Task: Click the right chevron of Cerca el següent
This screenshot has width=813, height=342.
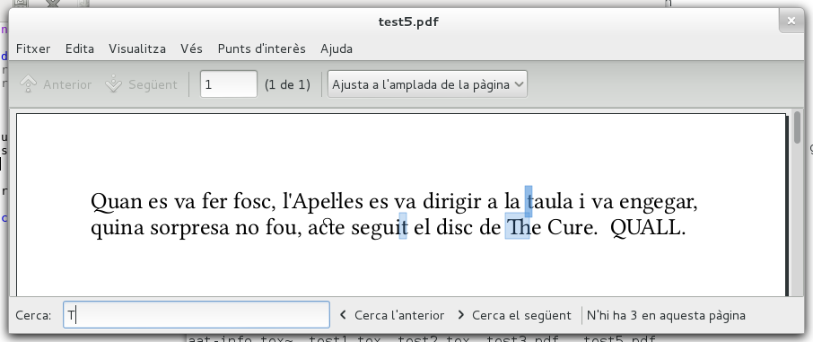Action: (461, 314)
